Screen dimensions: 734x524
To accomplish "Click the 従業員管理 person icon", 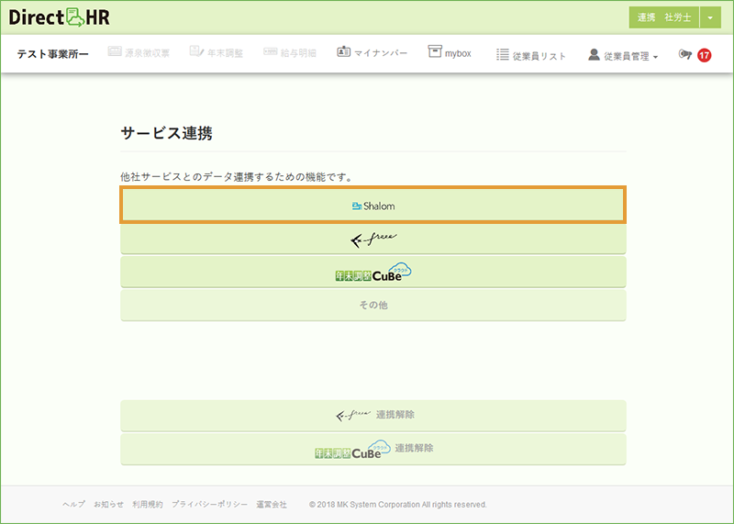I will 594,54.
